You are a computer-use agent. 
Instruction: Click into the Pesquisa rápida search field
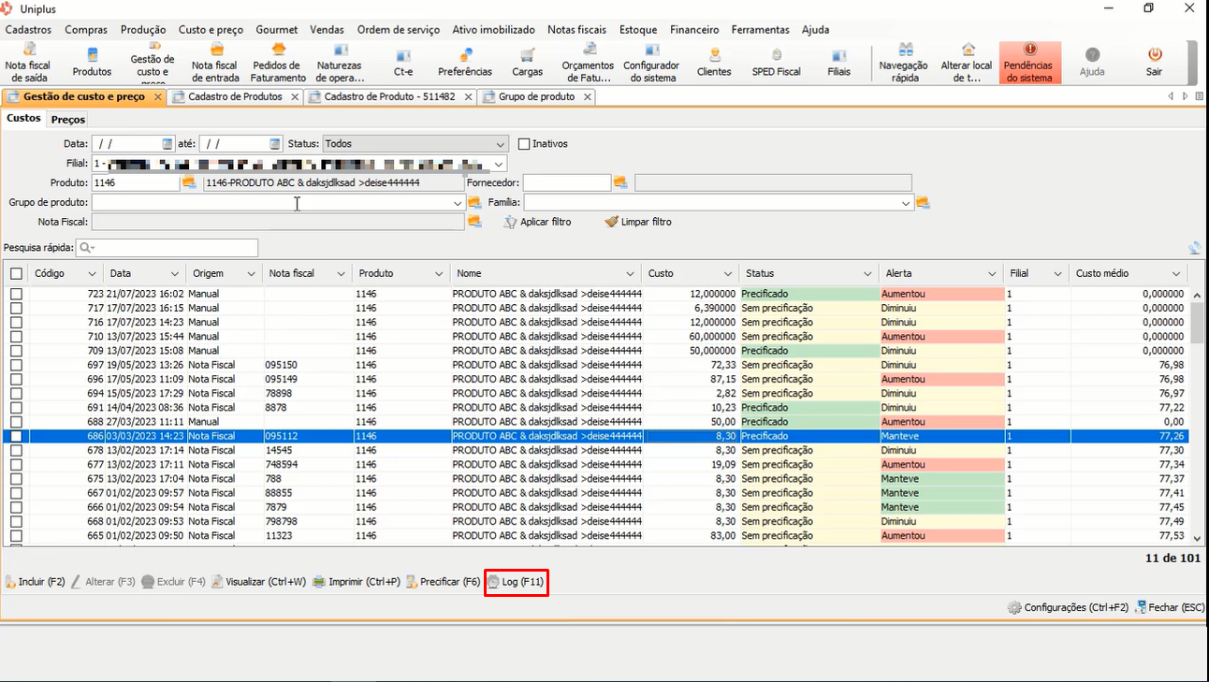168,248
